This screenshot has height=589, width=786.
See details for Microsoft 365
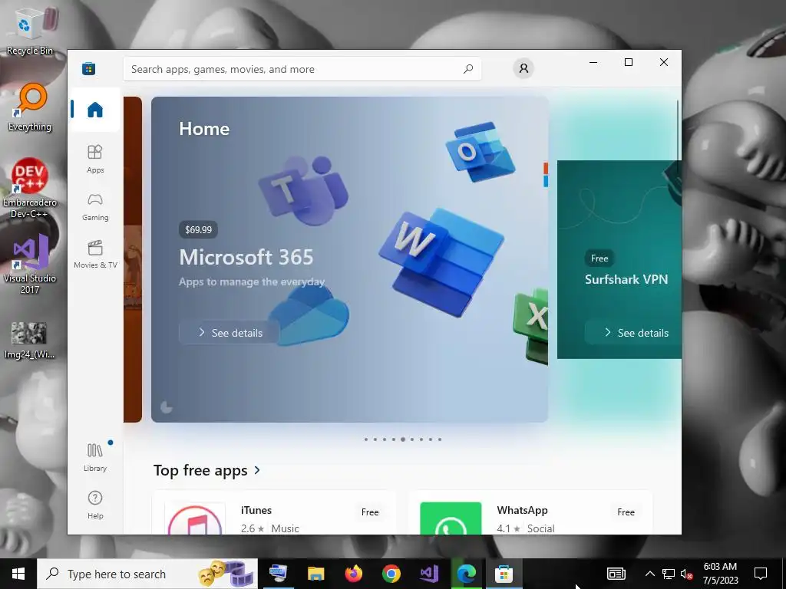click(229, 333)
